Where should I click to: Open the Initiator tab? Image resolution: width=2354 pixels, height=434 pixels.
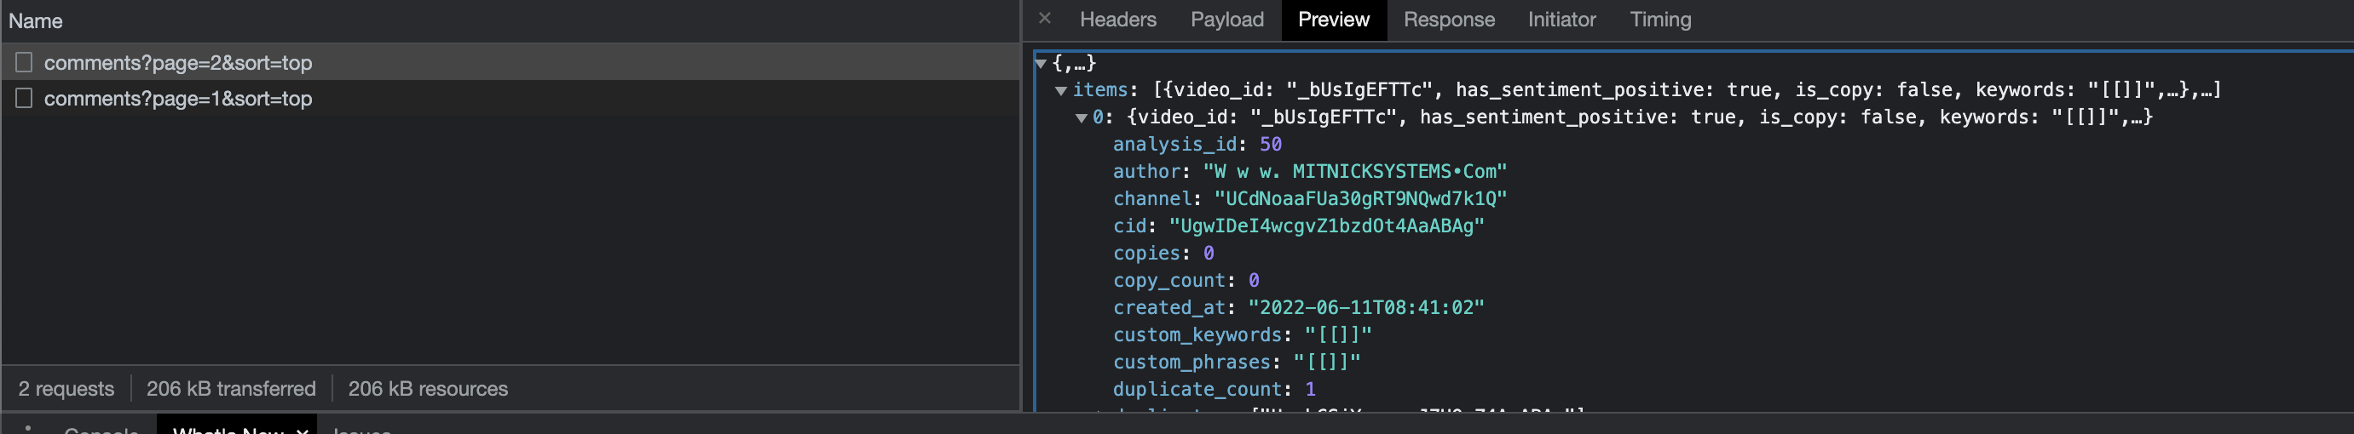(x=1561, y=19)
